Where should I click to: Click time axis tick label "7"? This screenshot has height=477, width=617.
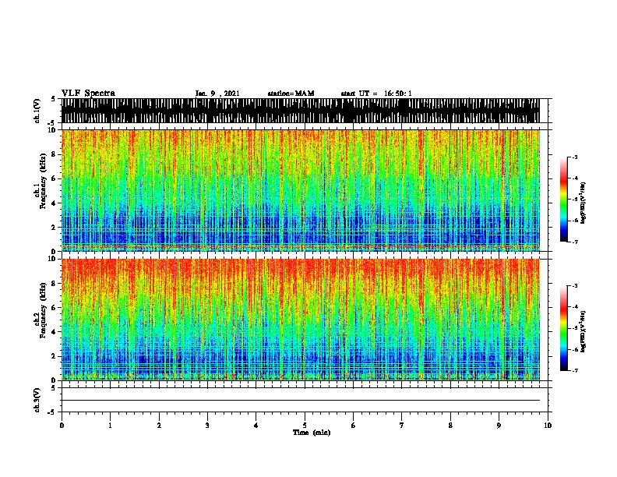coord(402,426)
